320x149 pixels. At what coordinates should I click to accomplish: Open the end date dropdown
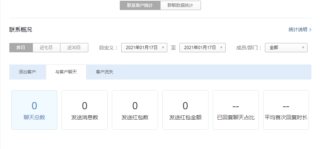202,48
